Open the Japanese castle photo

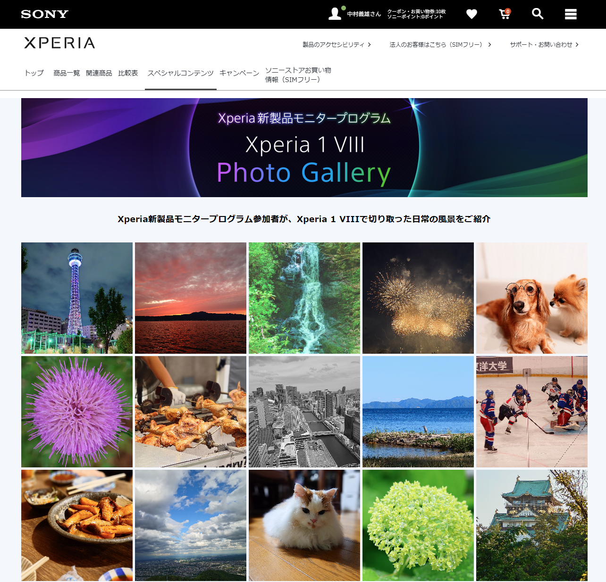pyautogui.click(x=532, y=525)
